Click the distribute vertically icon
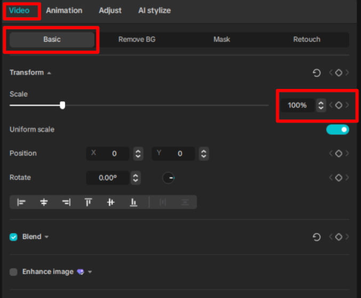Screen dimensions: 361x298 (x=185, y=202)
